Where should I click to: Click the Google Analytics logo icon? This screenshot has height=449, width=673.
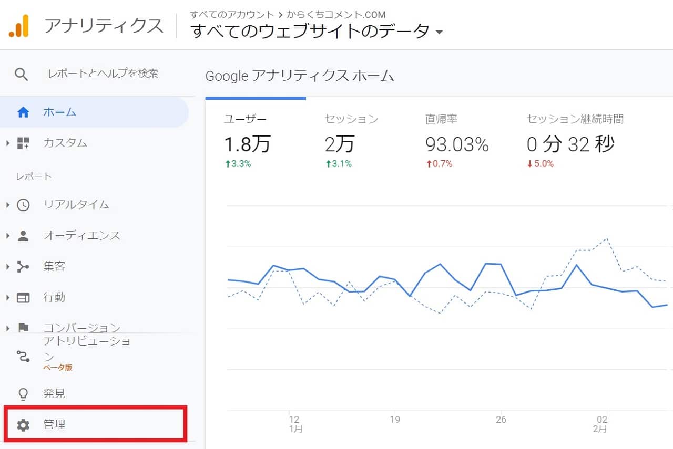(19, 26)
